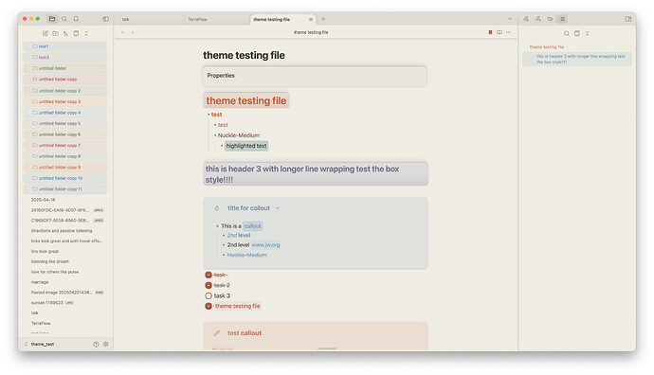Open the bookmarks sidebar tab
Image resolution: width=654 pixels, height=375 pixels.
click(x=76, y=19)
